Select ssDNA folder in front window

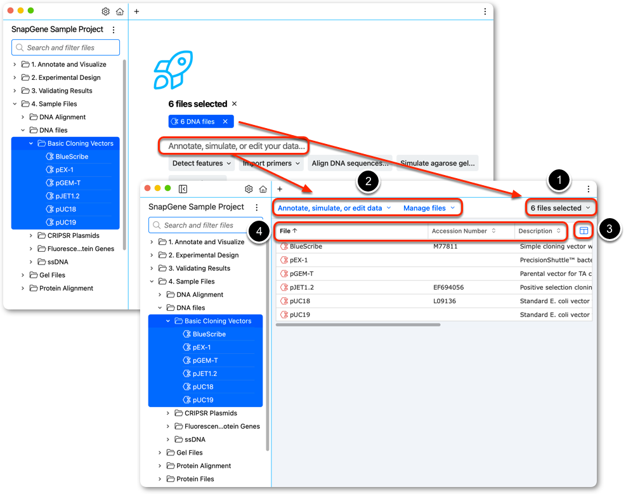pos(190,439)
